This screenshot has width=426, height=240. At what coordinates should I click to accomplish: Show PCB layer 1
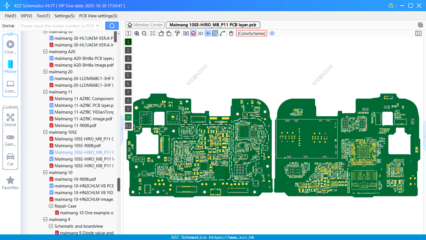pyautogui.click(x=128, y=42)
